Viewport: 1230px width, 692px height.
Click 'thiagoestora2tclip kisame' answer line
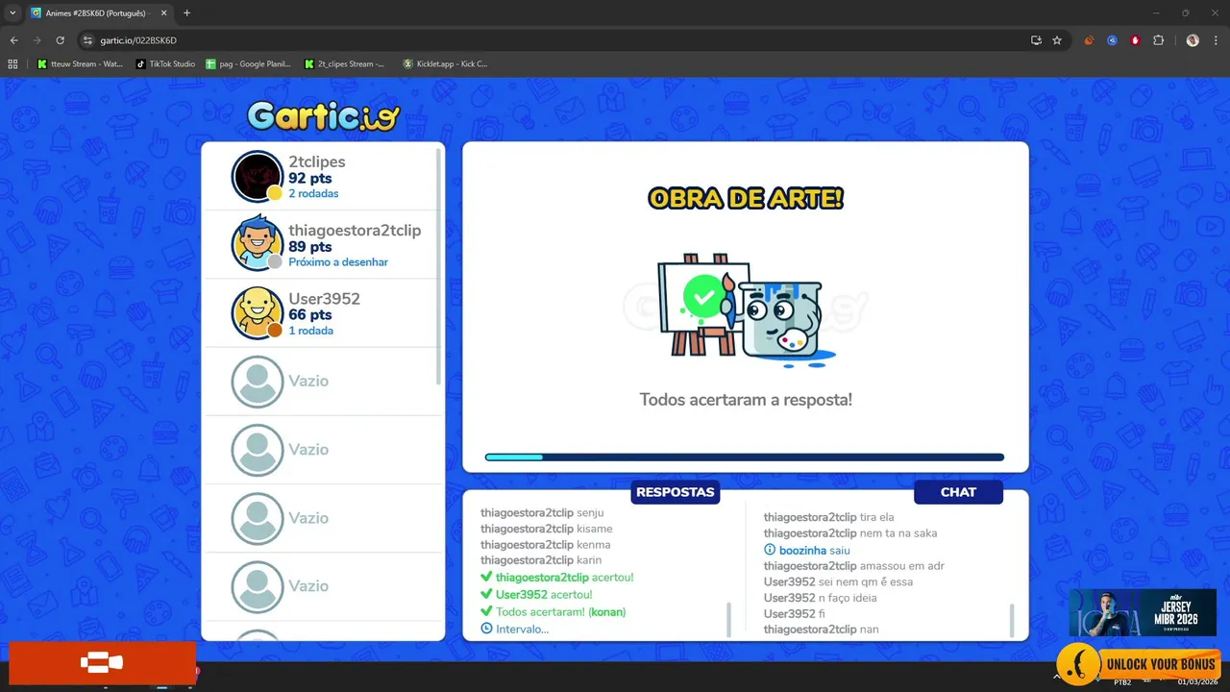coord(546,529)
